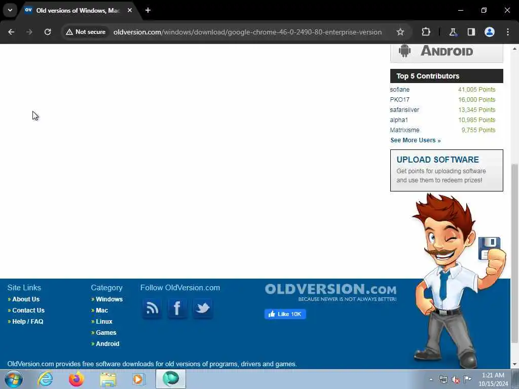Image resolution: width=519 pixels, height=389 pixels.
Task: Click the About Us footer link
Action: [x=26, y=299]
